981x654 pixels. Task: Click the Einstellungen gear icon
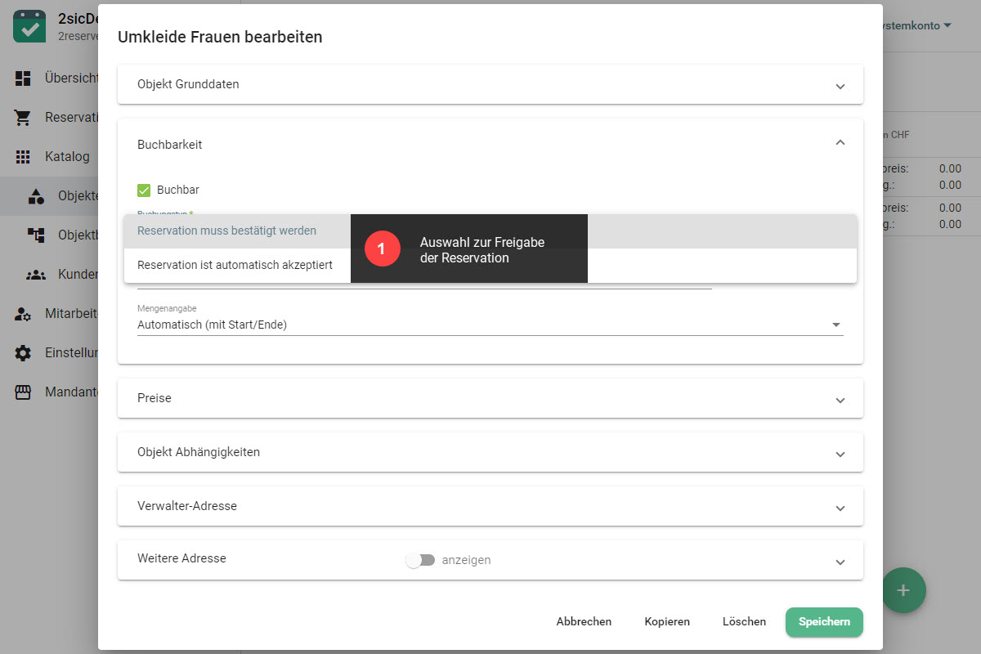click(23, 353)
